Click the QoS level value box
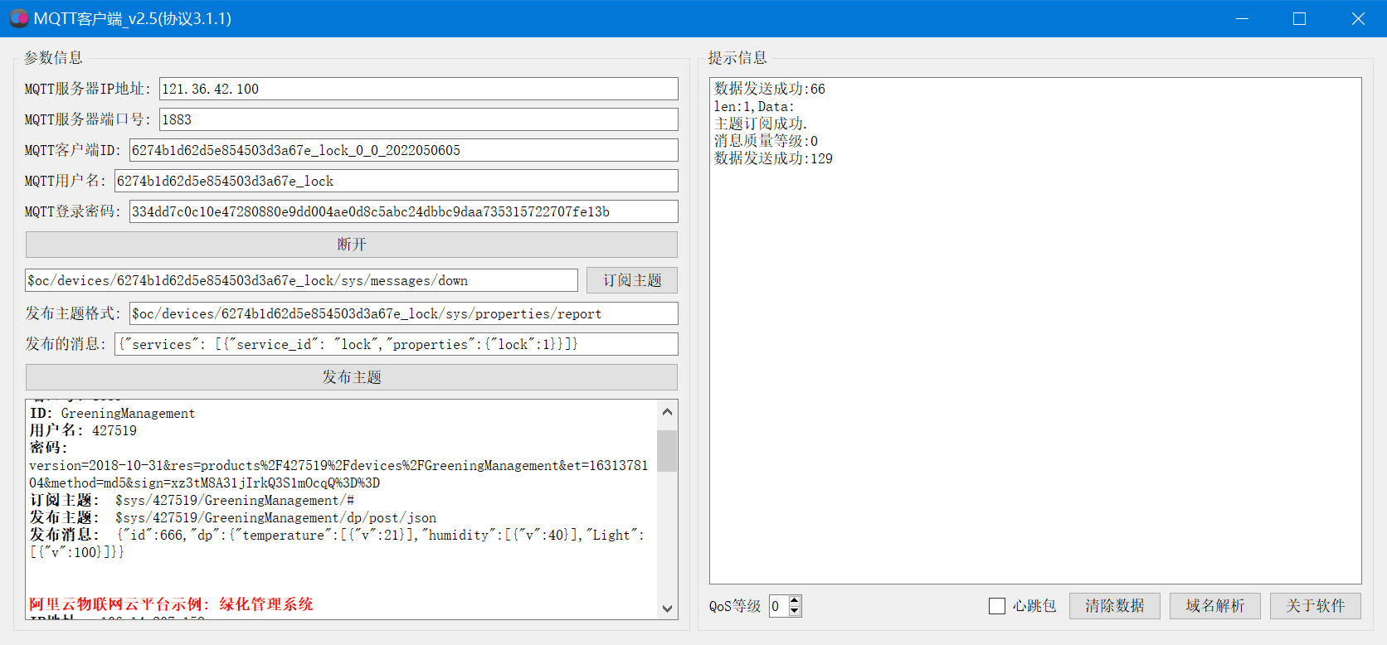Image resolution: width=1387 pixels, height=645 pixels. click(779, 606)
